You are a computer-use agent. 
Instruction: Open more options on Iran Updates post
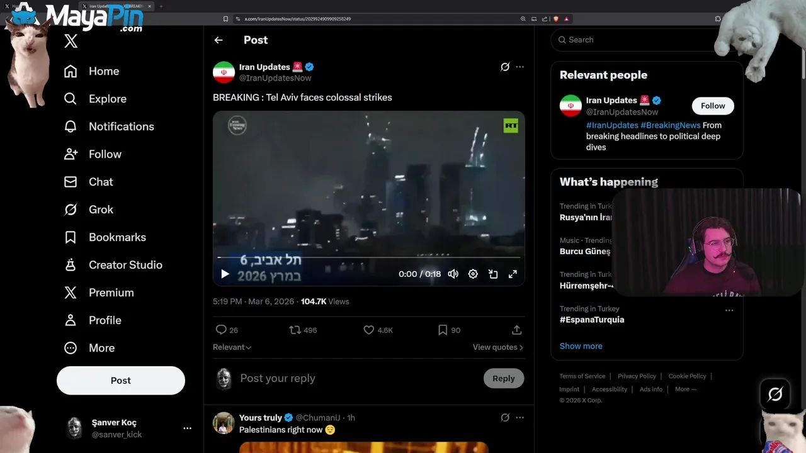coord(519,67)
